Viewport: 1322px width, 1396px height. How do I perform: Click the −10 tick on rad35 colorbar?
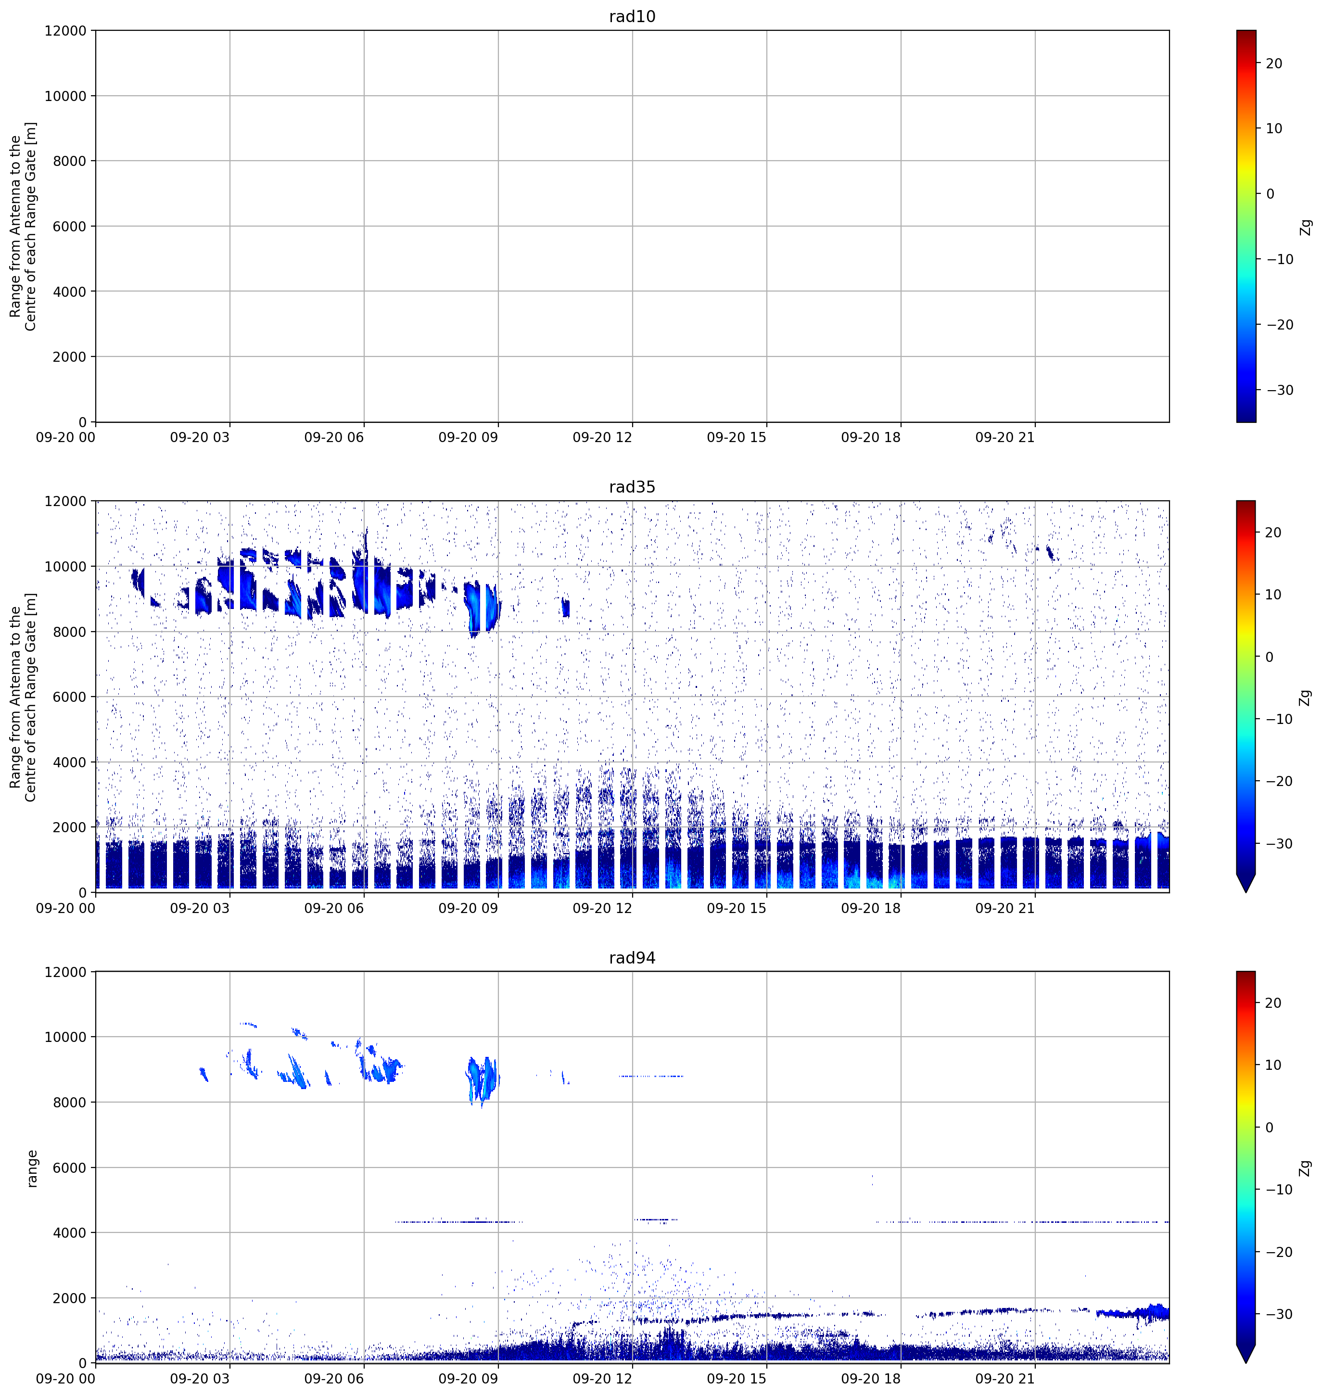pos(1280,720)
